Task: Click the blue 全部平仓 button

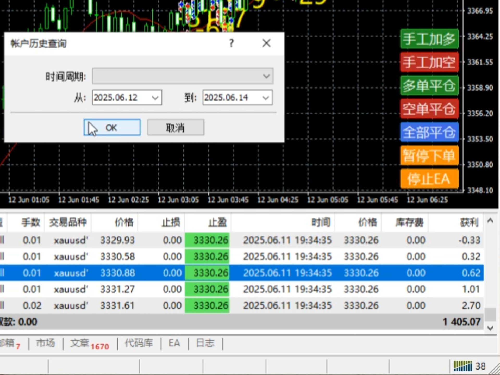Action: click(x=429, y=132)
